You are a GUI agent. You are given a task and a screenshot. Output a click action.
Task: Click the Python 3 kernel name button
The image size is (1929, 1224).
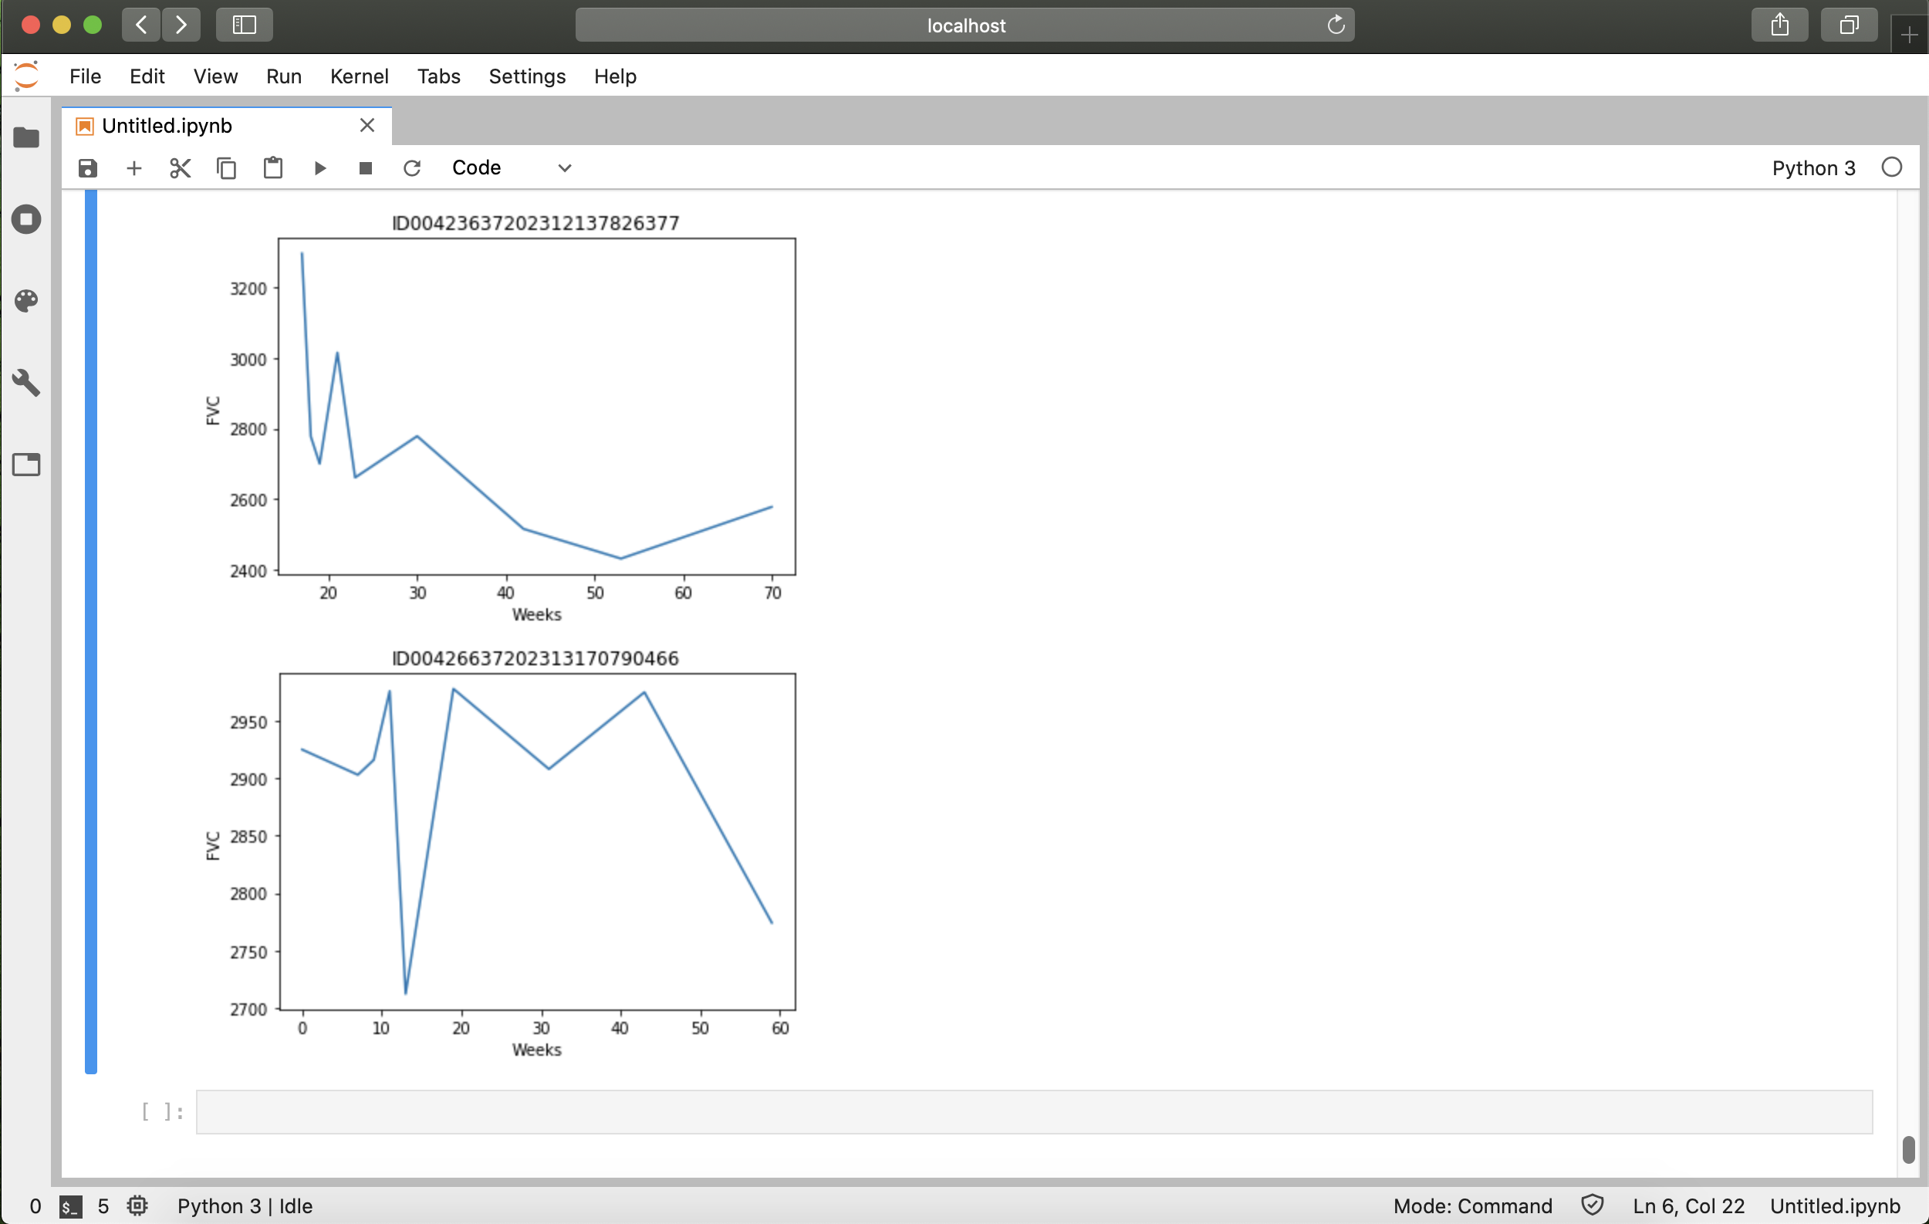1812,168
